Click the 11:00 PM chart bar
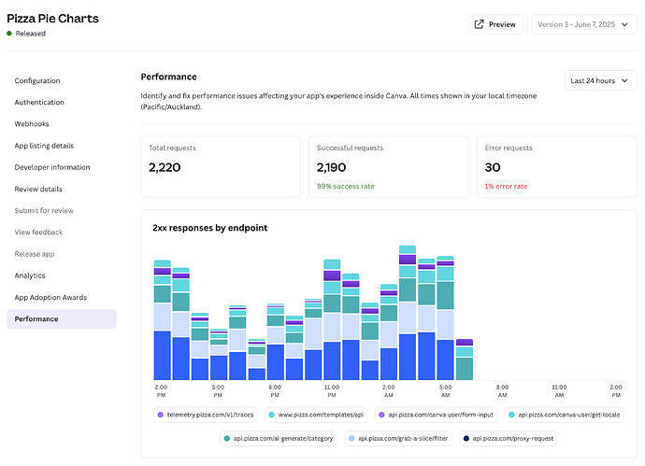The image size is (645, 466). click(x=332, y=319)
